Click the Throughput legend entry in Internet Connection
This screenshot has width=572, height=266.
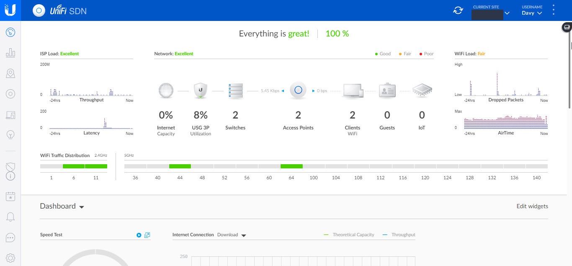click(399, 235)
